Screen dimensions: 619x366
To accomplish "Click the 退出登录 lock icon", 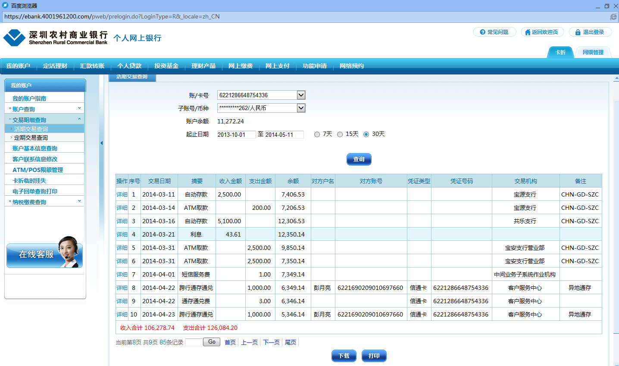I will (578, 32).
